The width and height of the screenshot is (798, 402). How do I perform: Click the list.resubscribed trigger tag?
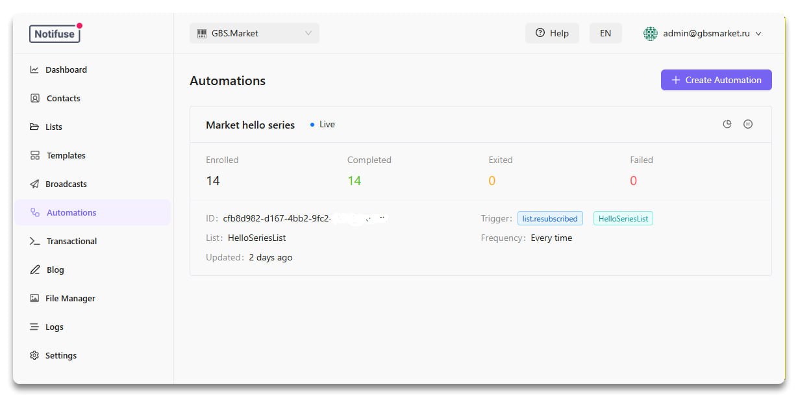click(550, 219)
